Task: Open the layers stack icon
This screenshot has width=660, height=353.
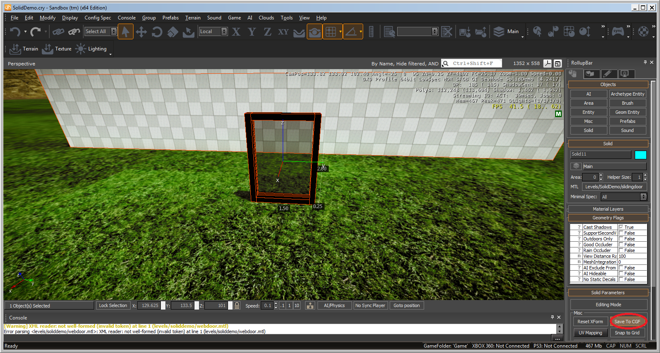Action: pos(499,31)
